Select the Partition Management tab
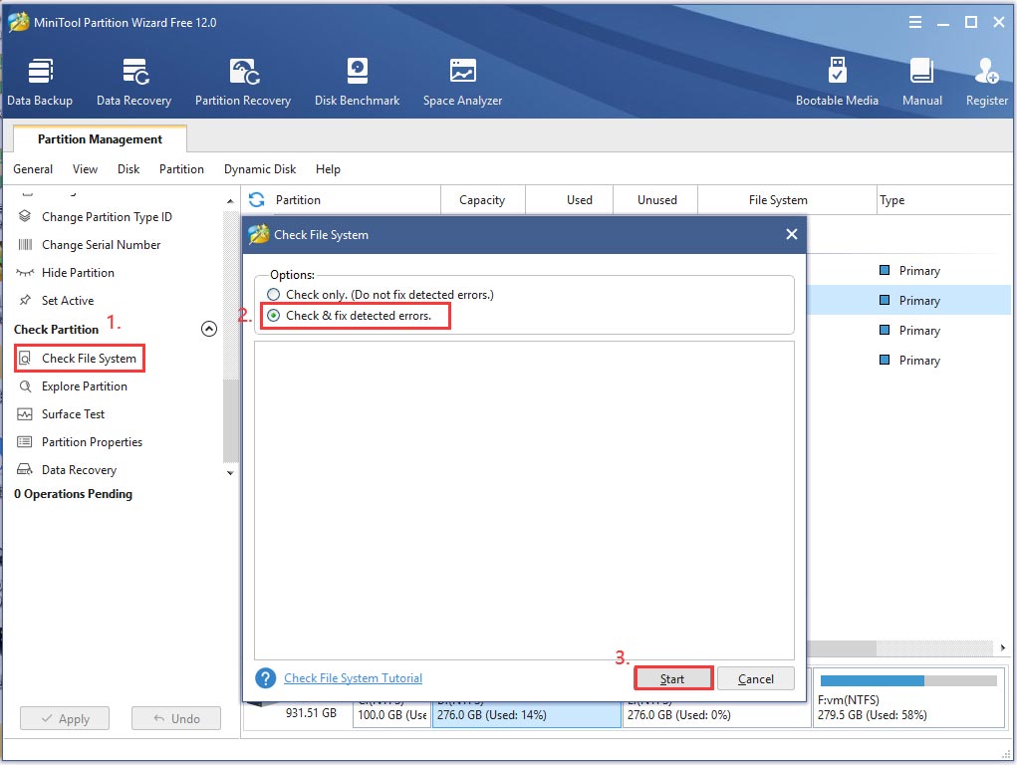Screen dimensions: 1017x766 [100, 138]
